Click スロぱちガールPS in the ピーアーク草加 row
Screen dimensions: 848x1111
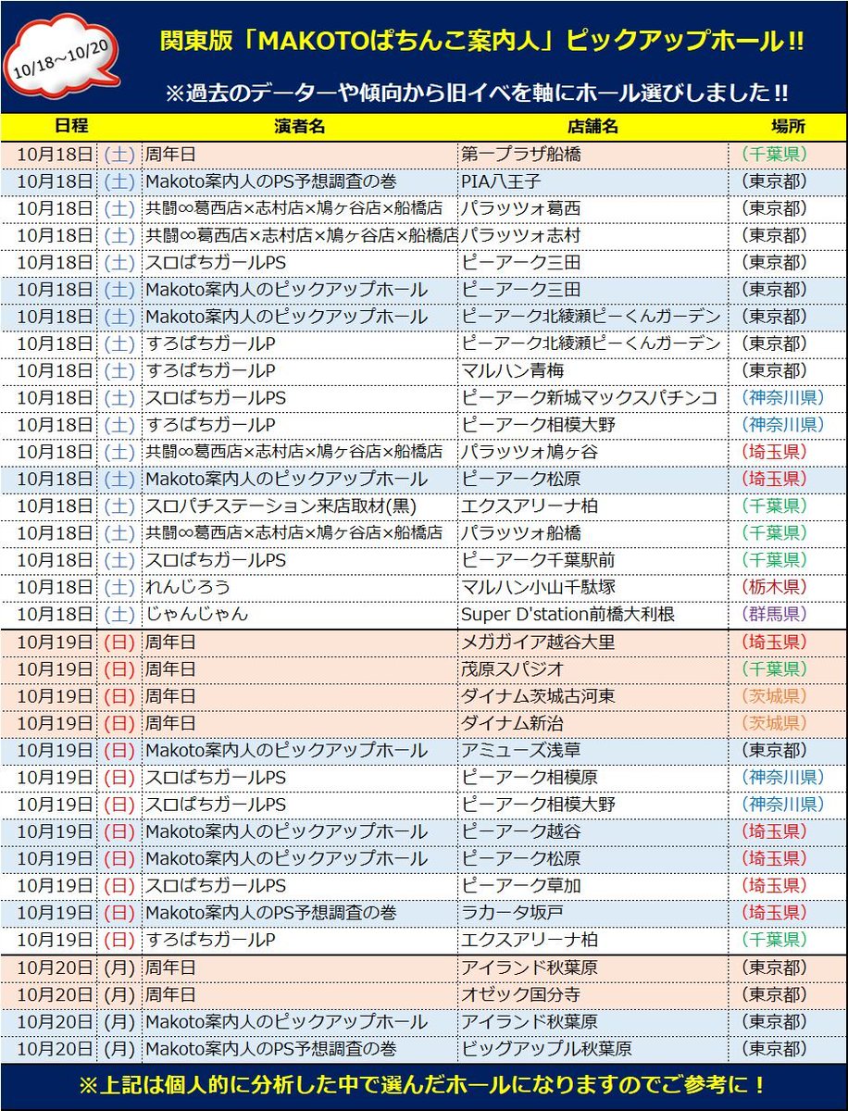coord(216,885)
